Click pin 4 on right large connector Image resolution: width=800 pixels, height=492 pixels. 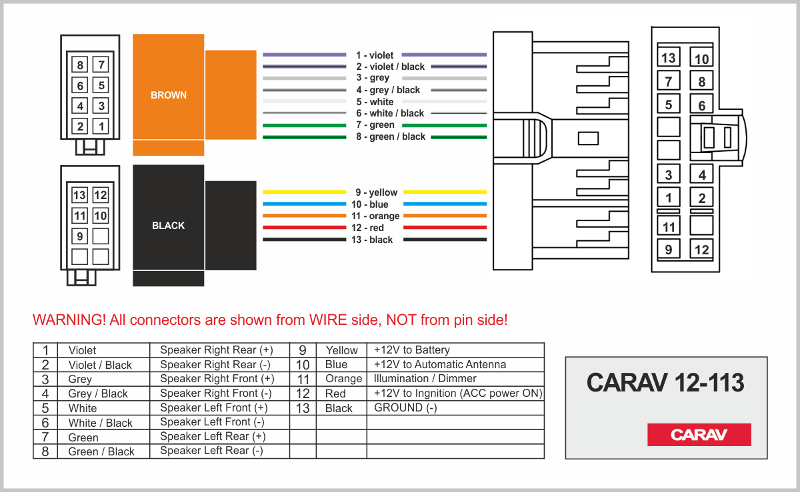click(701, 175)
